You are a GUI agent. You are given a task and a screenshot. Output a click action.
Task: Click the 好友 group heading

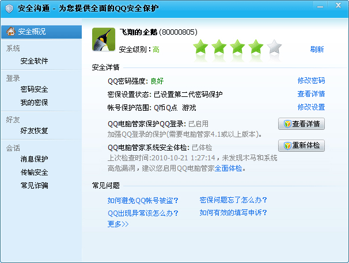tap(13, 120)
